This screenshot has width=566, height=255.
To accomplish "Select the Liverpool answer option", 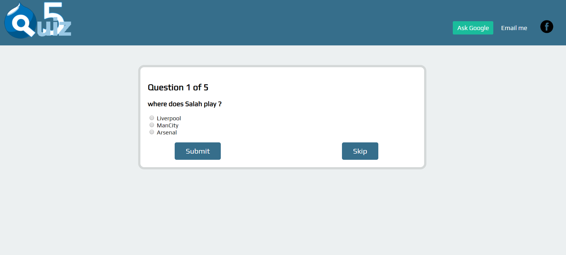I will click(152, 118).
